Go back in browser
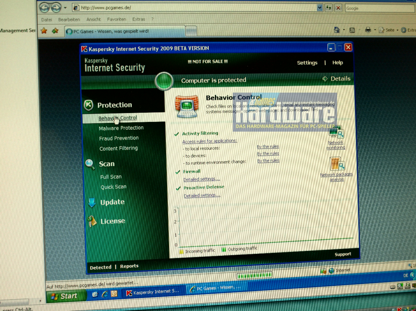 pyautogui.click(x=45, y=7)
